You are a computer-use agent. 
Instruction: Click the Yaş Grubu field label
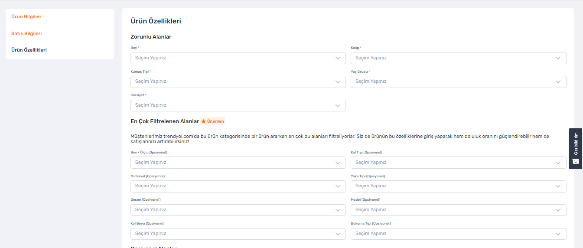click(x=360, y=72)
